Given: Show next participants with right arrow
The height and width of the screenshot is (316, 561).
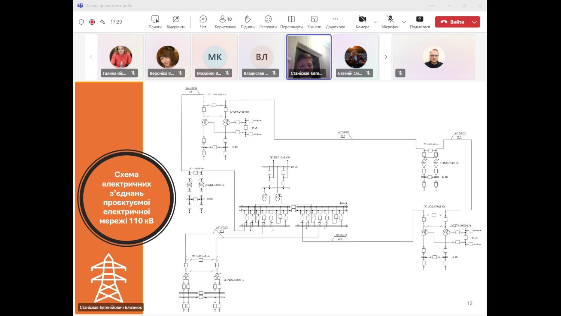Looking at the screenshot, I should tap(385, 57).
